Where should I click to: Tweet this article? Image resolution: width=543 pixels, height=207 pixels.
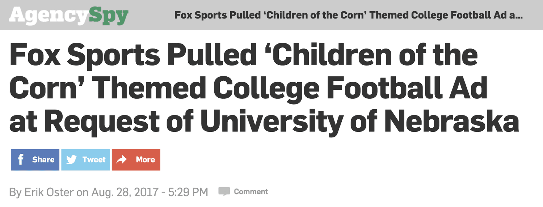[x=85, y=160]
